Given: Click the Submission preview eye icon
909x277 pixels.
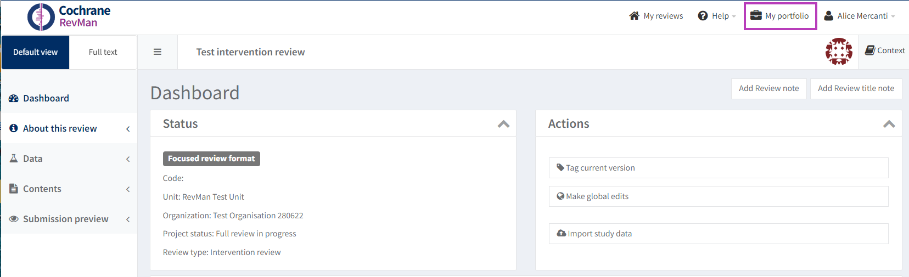Looking at the screenshot, I should click(14, 219).
